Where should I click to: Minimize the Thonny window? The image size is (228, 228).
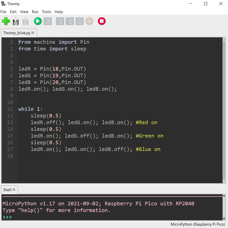point(191,4)
